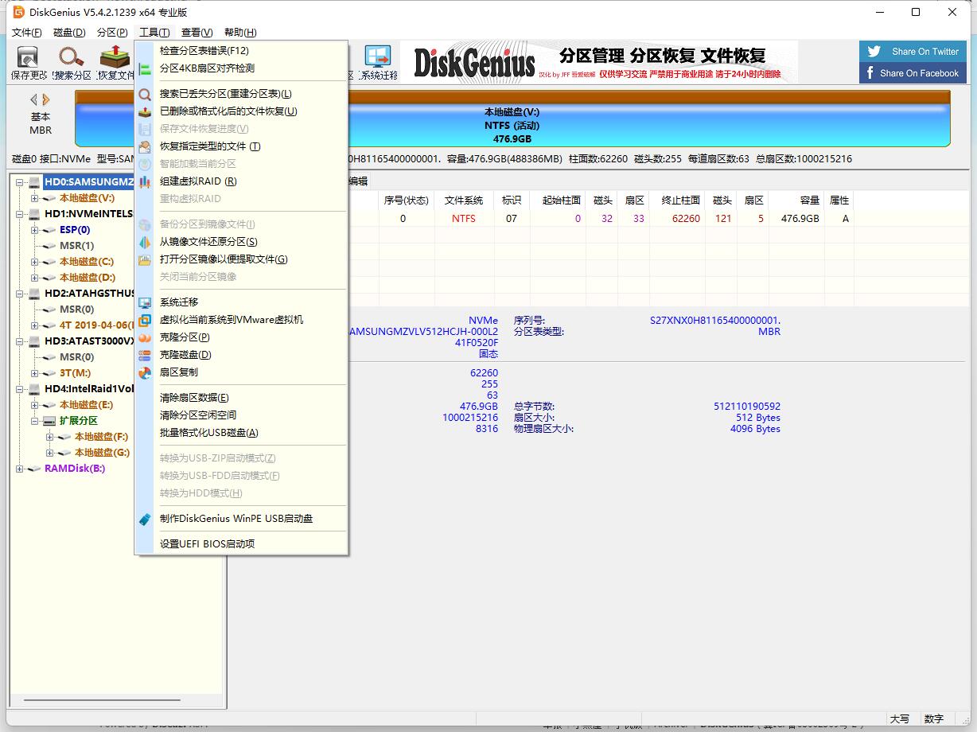
Task: Open the 磁盘(D) menu
Action: click(69, 33)
